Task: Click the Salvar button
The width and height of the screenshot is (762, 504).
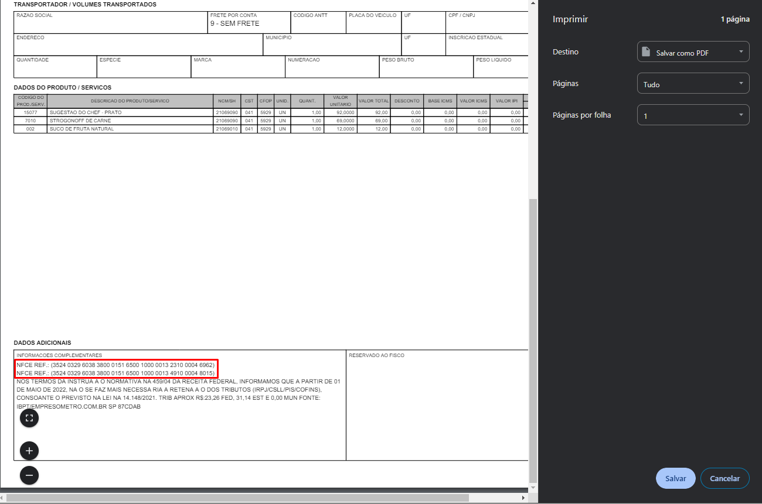Action: 676,478
